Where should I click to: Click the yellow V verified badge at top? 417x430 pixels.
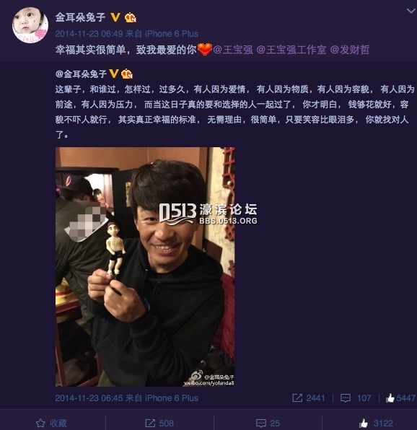coord(115,17)
